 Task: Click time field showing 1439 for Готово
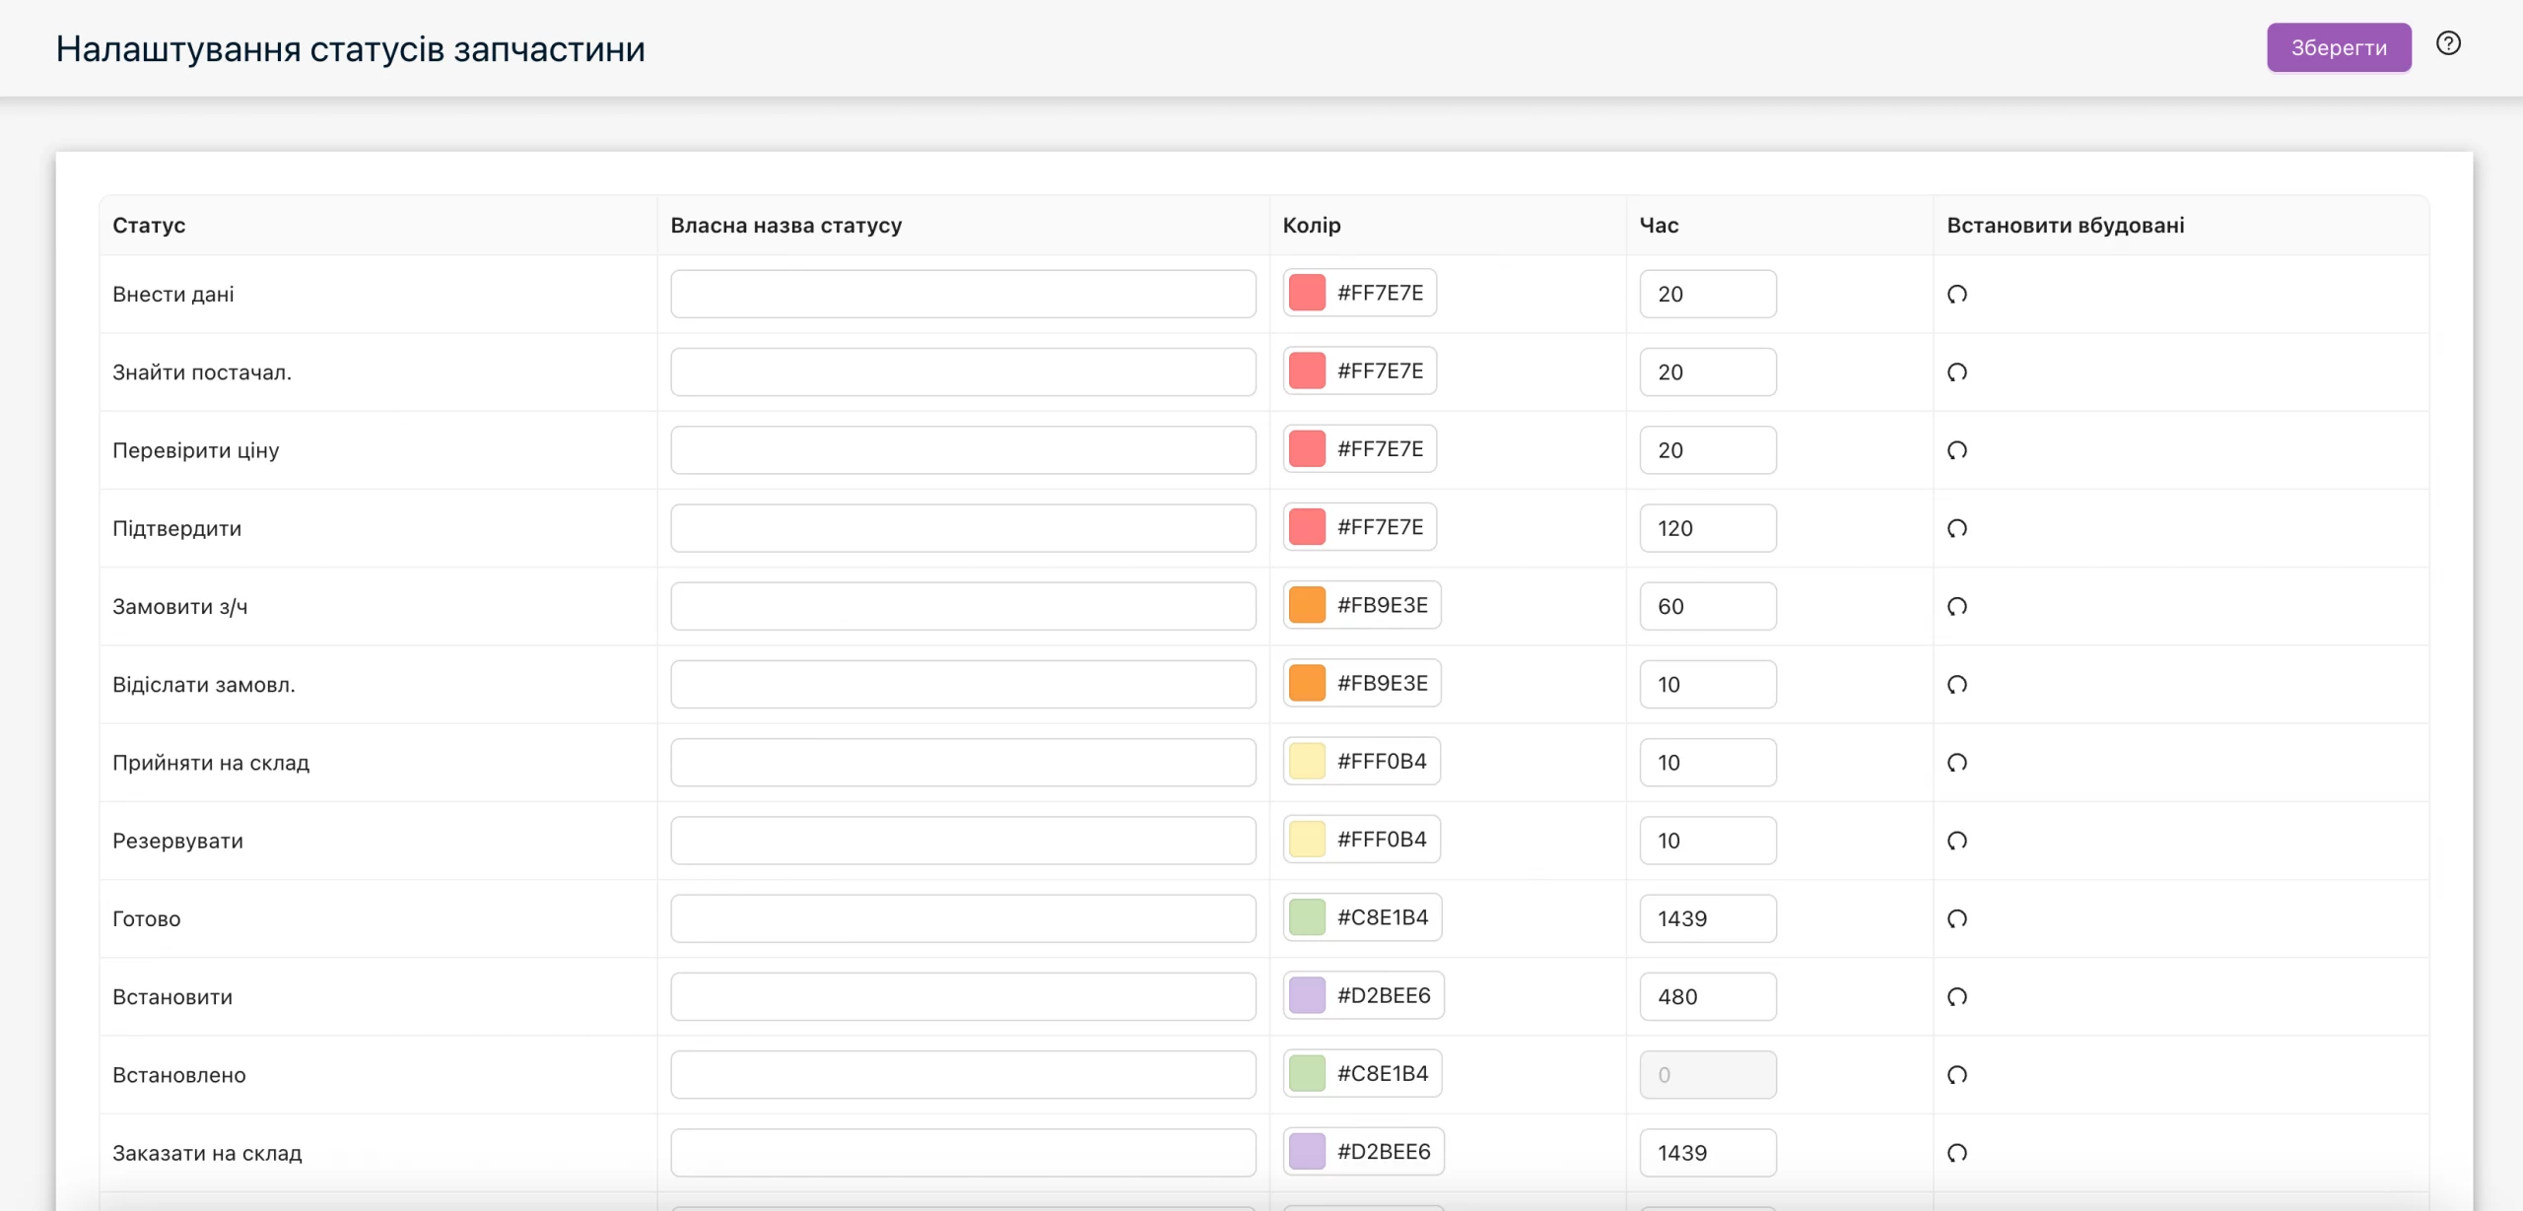coord(1708,918)
